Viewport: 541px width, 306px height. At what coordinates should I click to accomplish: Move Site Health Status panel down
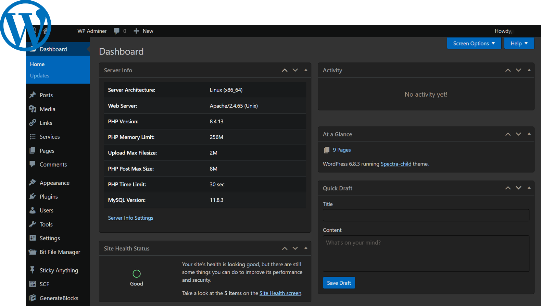click(x=295, y=248)
